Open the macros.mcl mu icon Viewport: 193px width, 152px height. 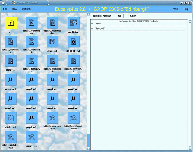[11, 80]
